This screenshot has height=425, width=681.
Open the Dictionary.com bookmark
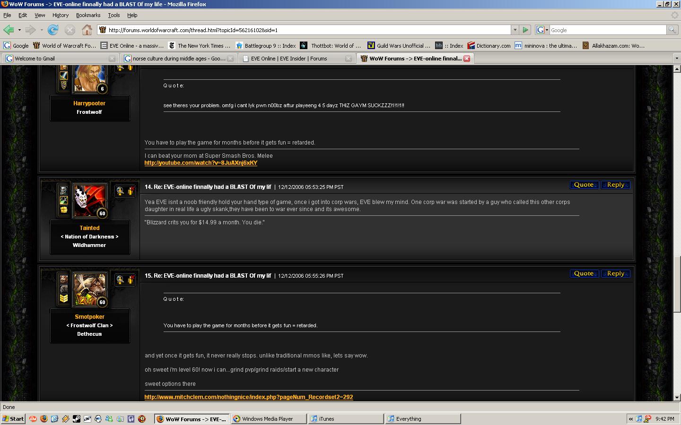pyautogui.click(x=489, y=46)
